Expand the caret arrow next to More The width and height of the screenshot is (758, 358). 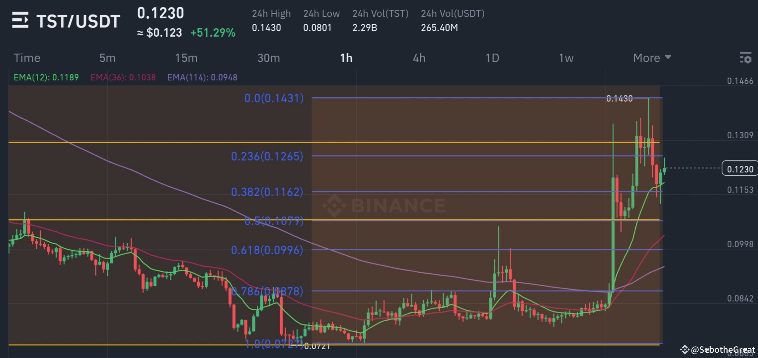click(x=668, y=57)
